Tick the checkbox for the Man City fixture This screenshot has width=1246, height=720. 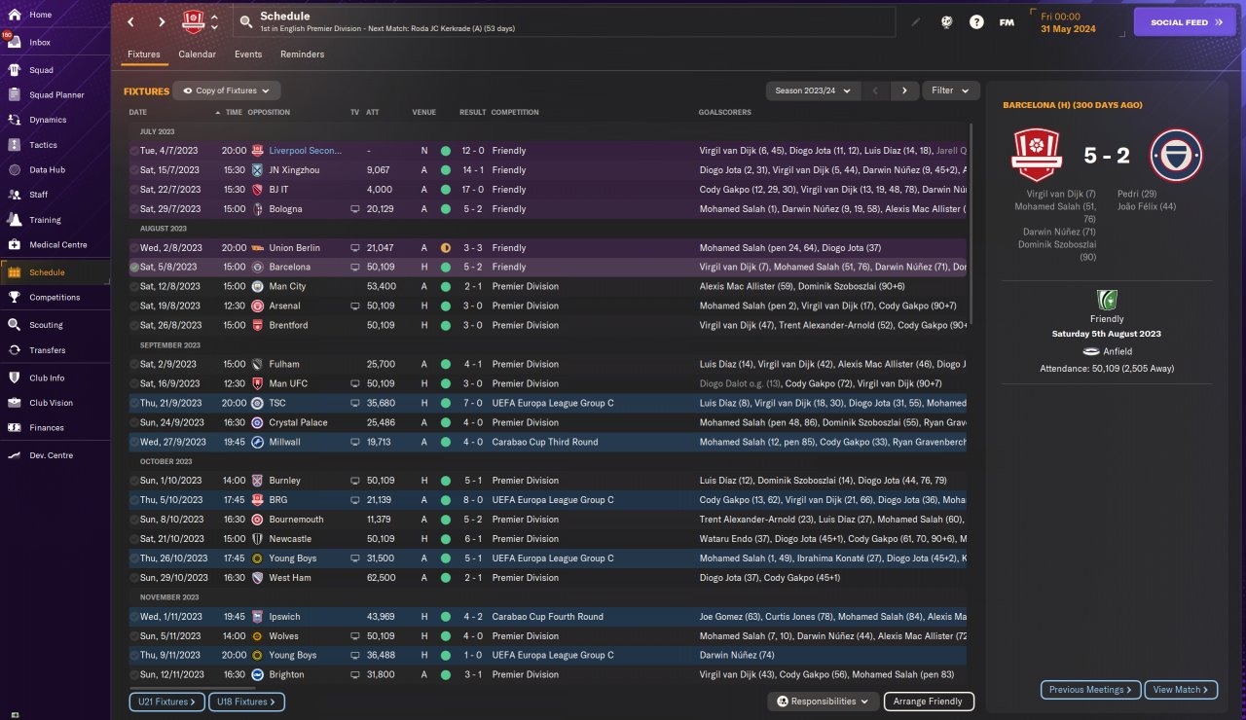(134, 286)
